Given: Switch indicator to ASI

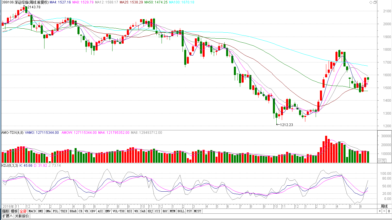Looking at the screenshot, I should click(100, 211).
